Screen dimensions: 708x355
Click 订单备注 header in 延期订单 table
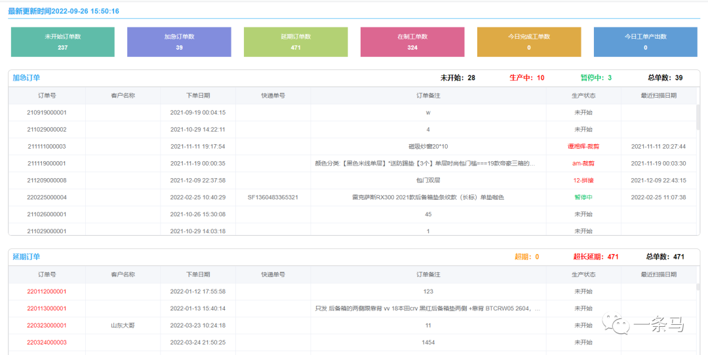click(x=428, y=274)
